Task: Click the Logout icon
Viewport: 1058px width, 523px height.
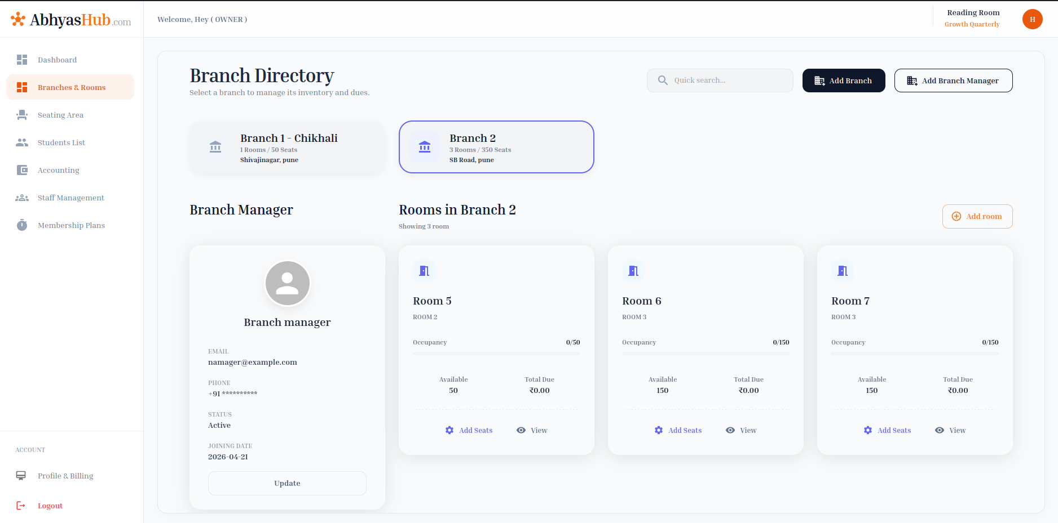Action: (21, 506)
